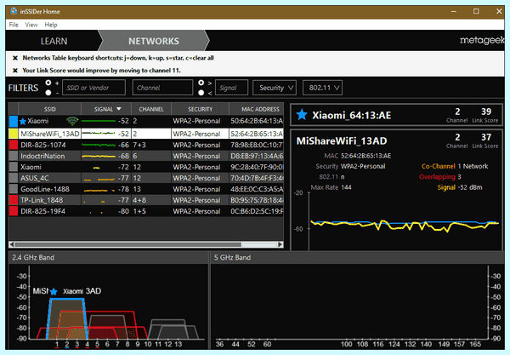The height and width of the screenshot is (355, 510).
Task: Dismiss the Link Score channel 11 tip
Action: [15, 71]
